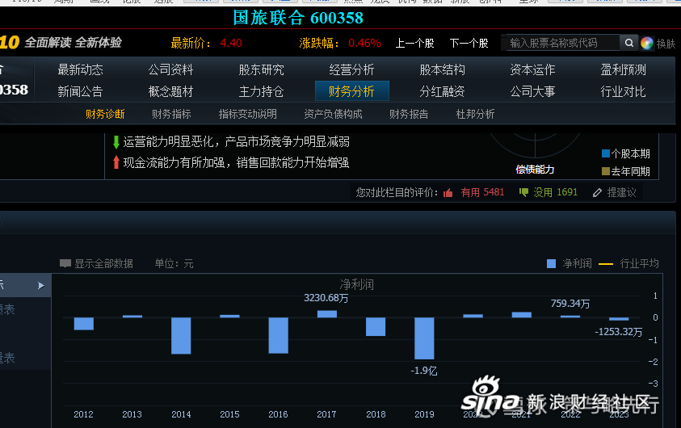Click the 偿债能力 radar chart label
Image resolution: width=681 pixels, height=428 pixels.
[535, 170]
